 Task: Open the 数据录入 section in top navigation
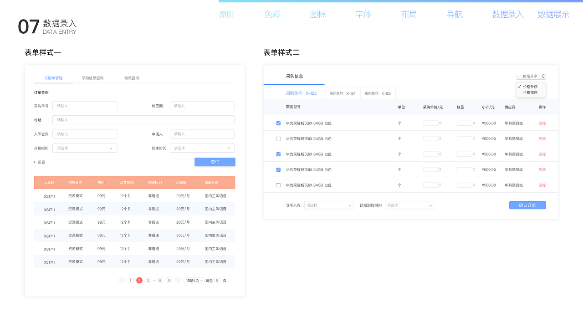508,15
